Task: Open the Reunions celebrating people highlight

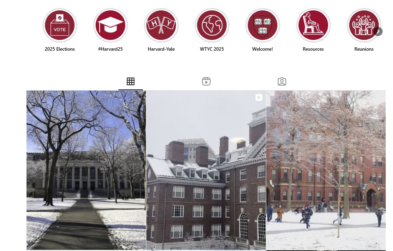Action: 364,26
